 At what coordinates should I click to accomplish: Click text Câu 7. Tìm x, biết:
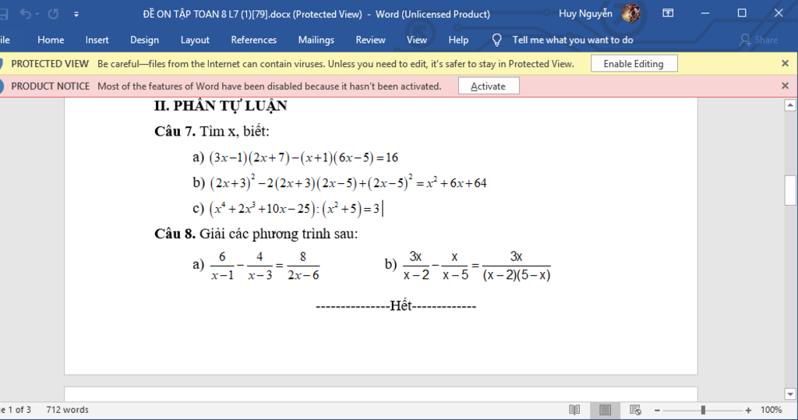212,132
